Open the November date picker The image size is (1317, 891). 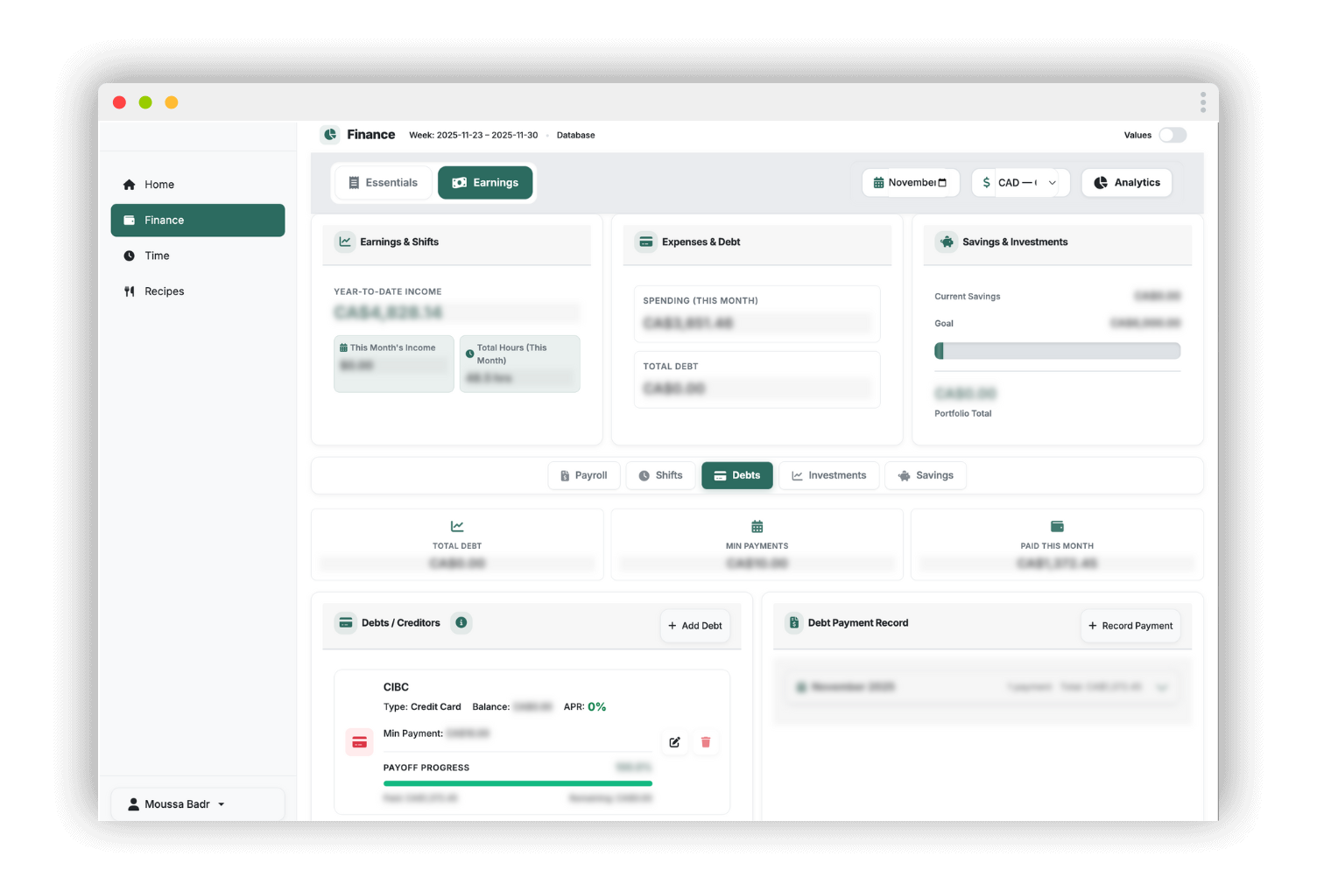click(910, 182)
